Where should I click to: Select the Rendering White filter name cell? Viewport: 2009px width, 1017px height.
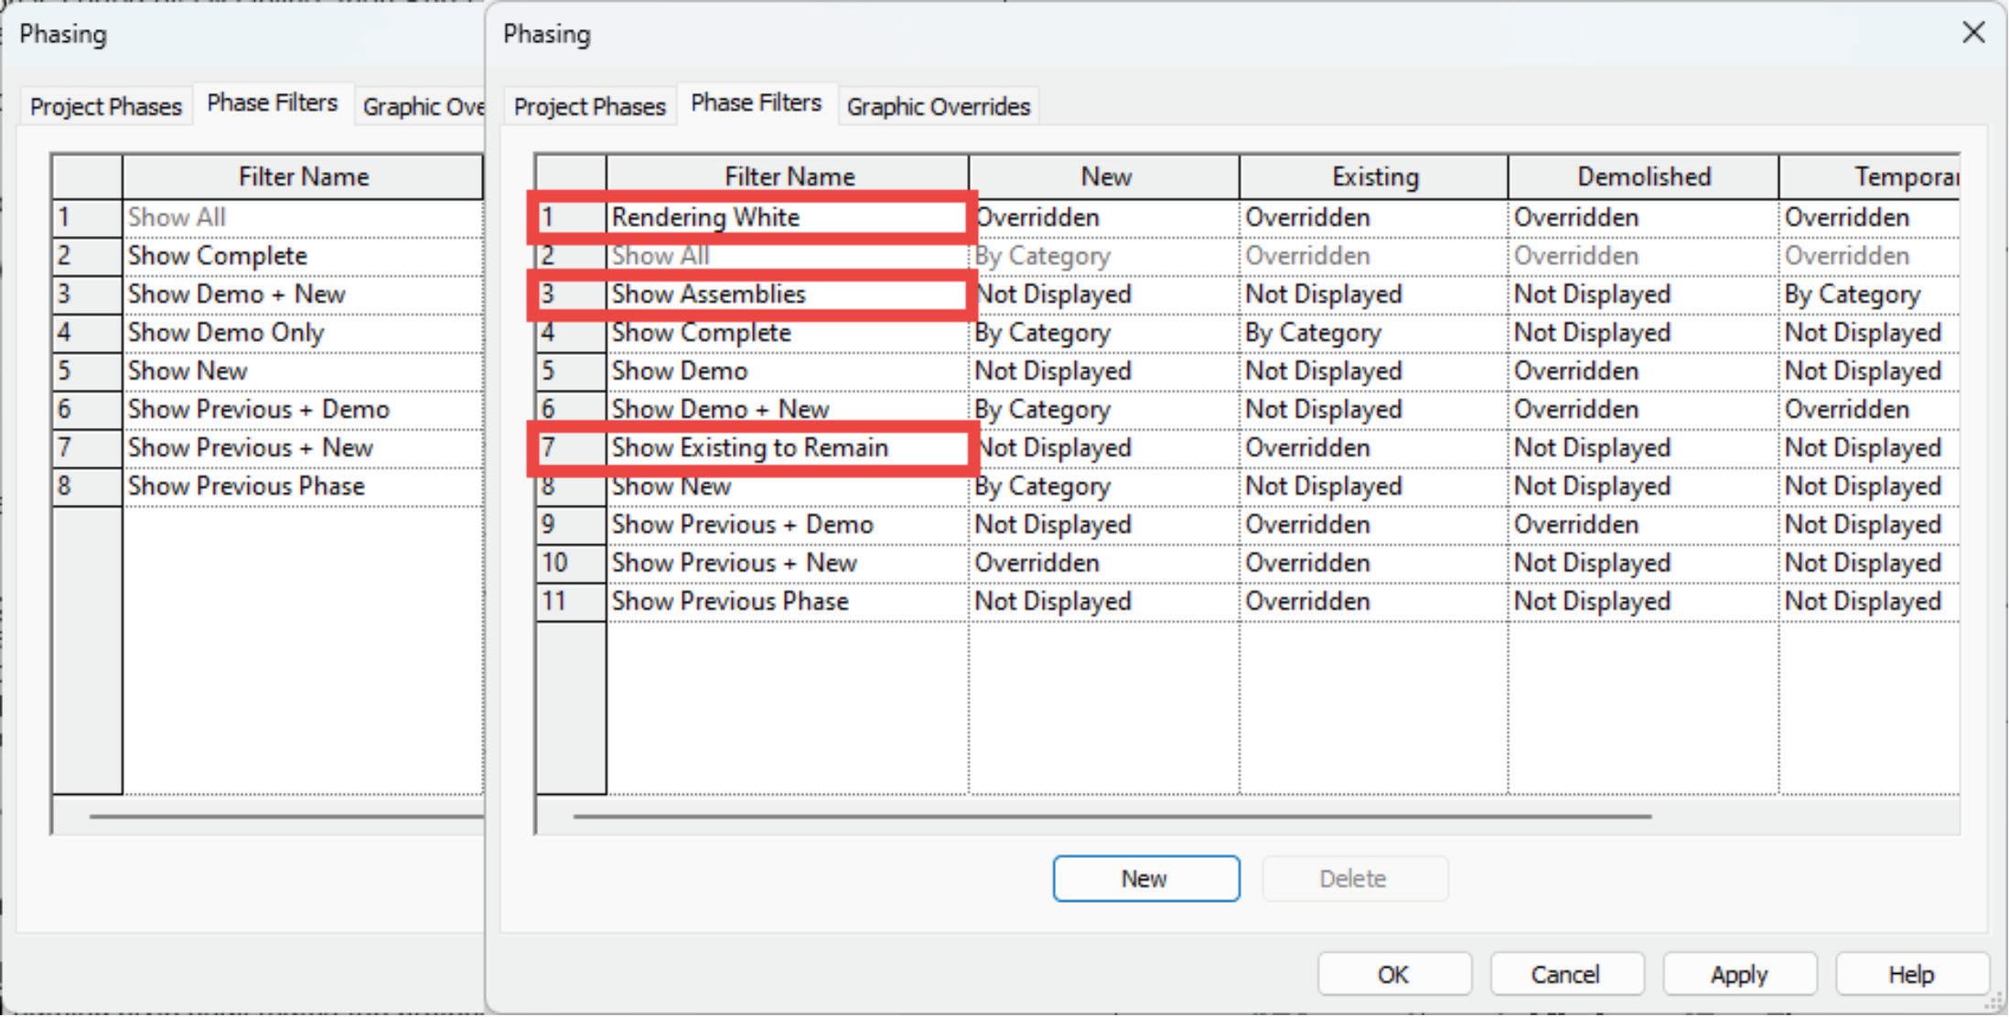(x=787, y=218)
